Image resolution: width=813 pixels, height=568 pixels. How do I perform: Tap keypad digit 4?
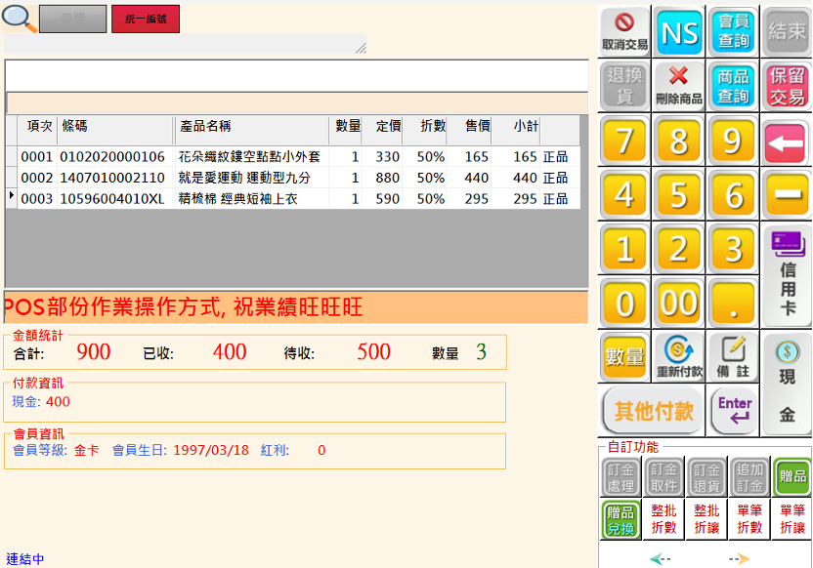tap(624, 195)
